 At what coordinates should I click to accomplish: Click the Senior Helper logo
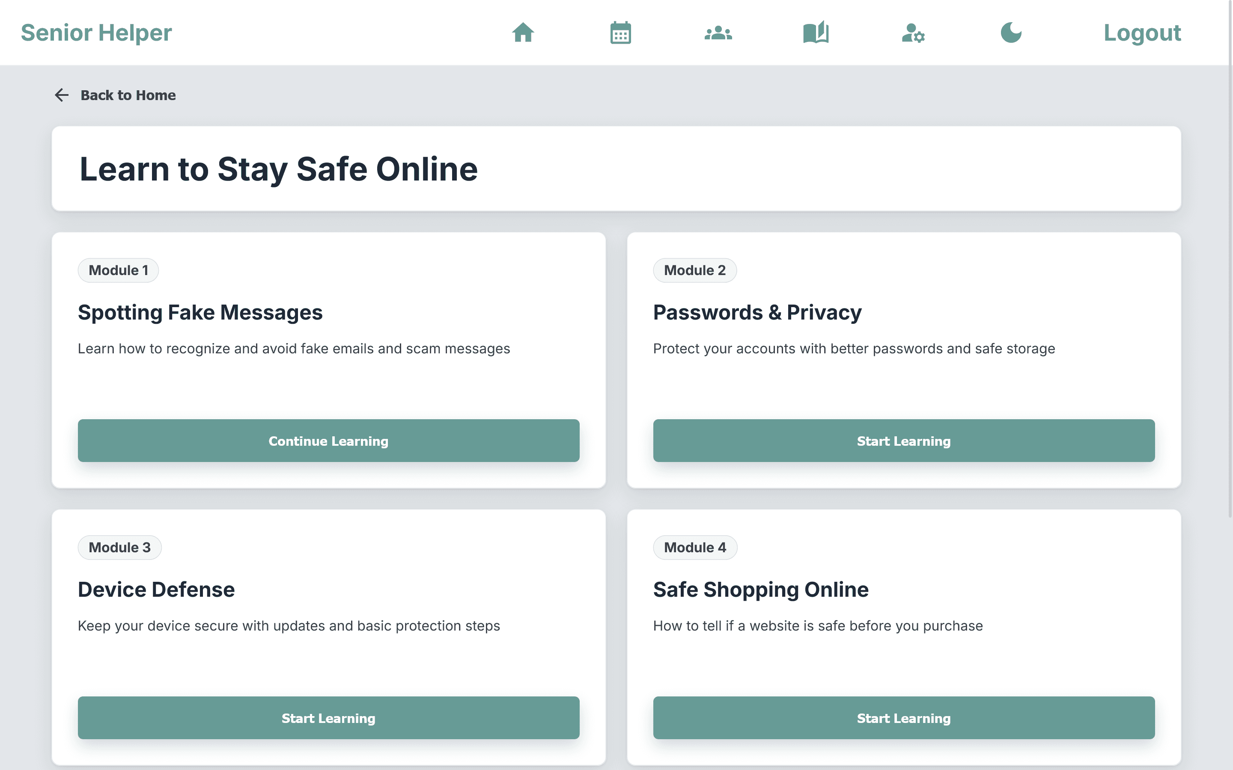pos(96,33)
